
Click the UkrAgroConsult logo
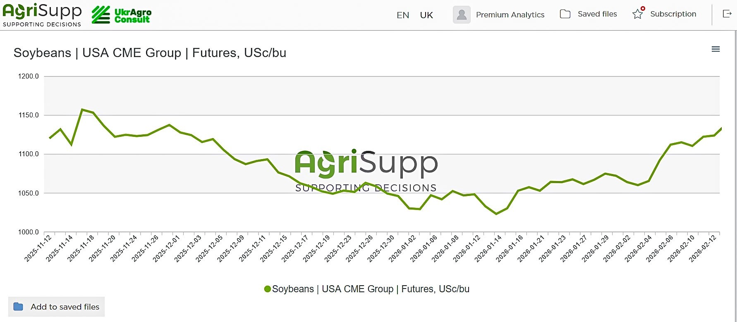pyautogui.click(x=122, y=15)
